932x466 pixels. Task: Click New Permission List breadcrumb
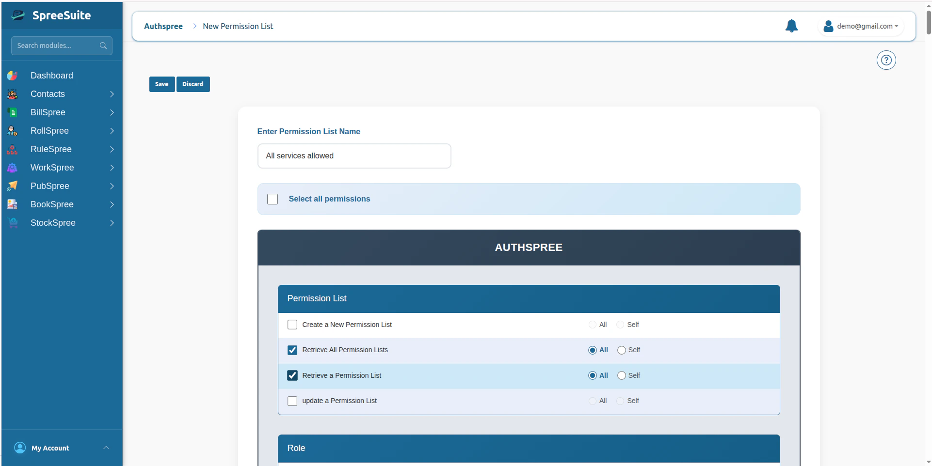238,26
